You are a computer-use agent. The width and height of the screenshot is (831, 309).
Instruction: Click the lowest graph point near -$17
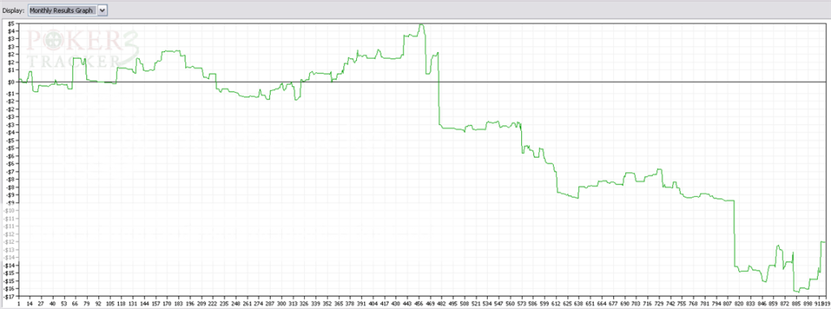(x=797, y=291)
